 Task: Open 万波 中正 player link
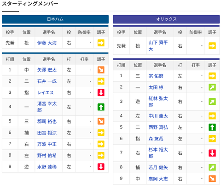(47, 144)
